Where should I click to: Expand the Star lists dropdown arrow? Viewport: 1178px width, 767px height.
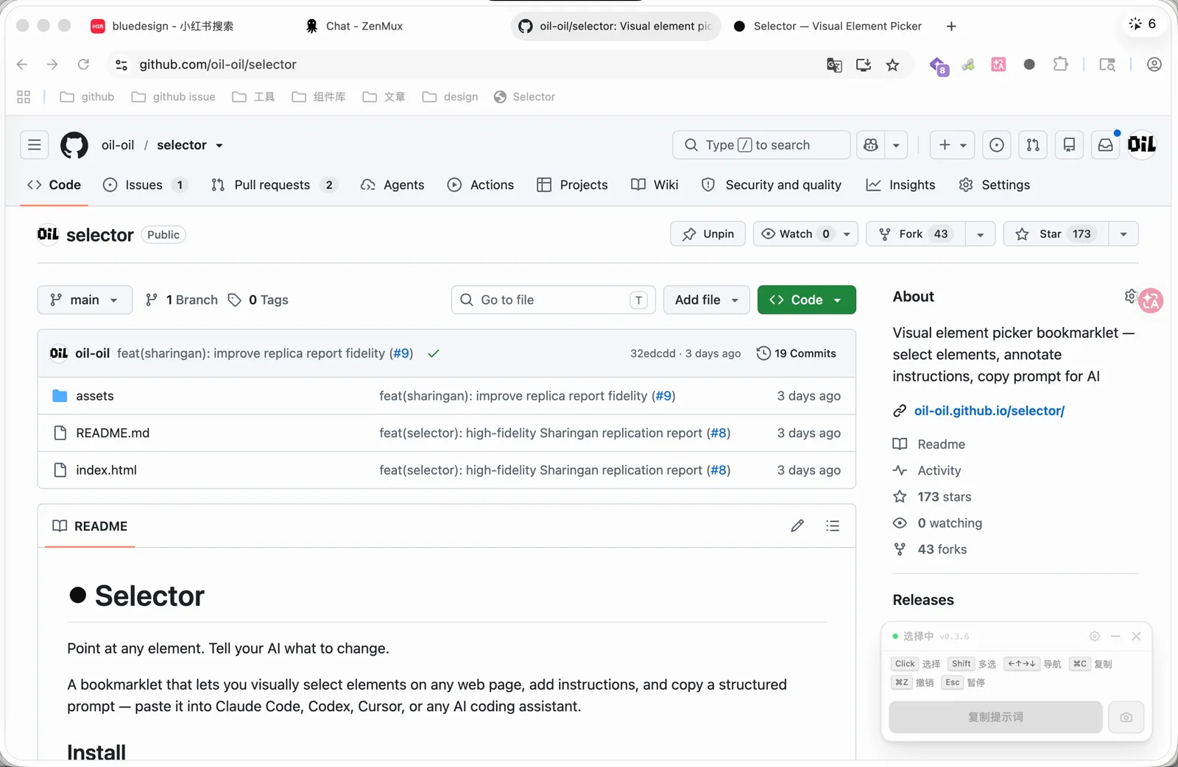tap(1124, 234)
